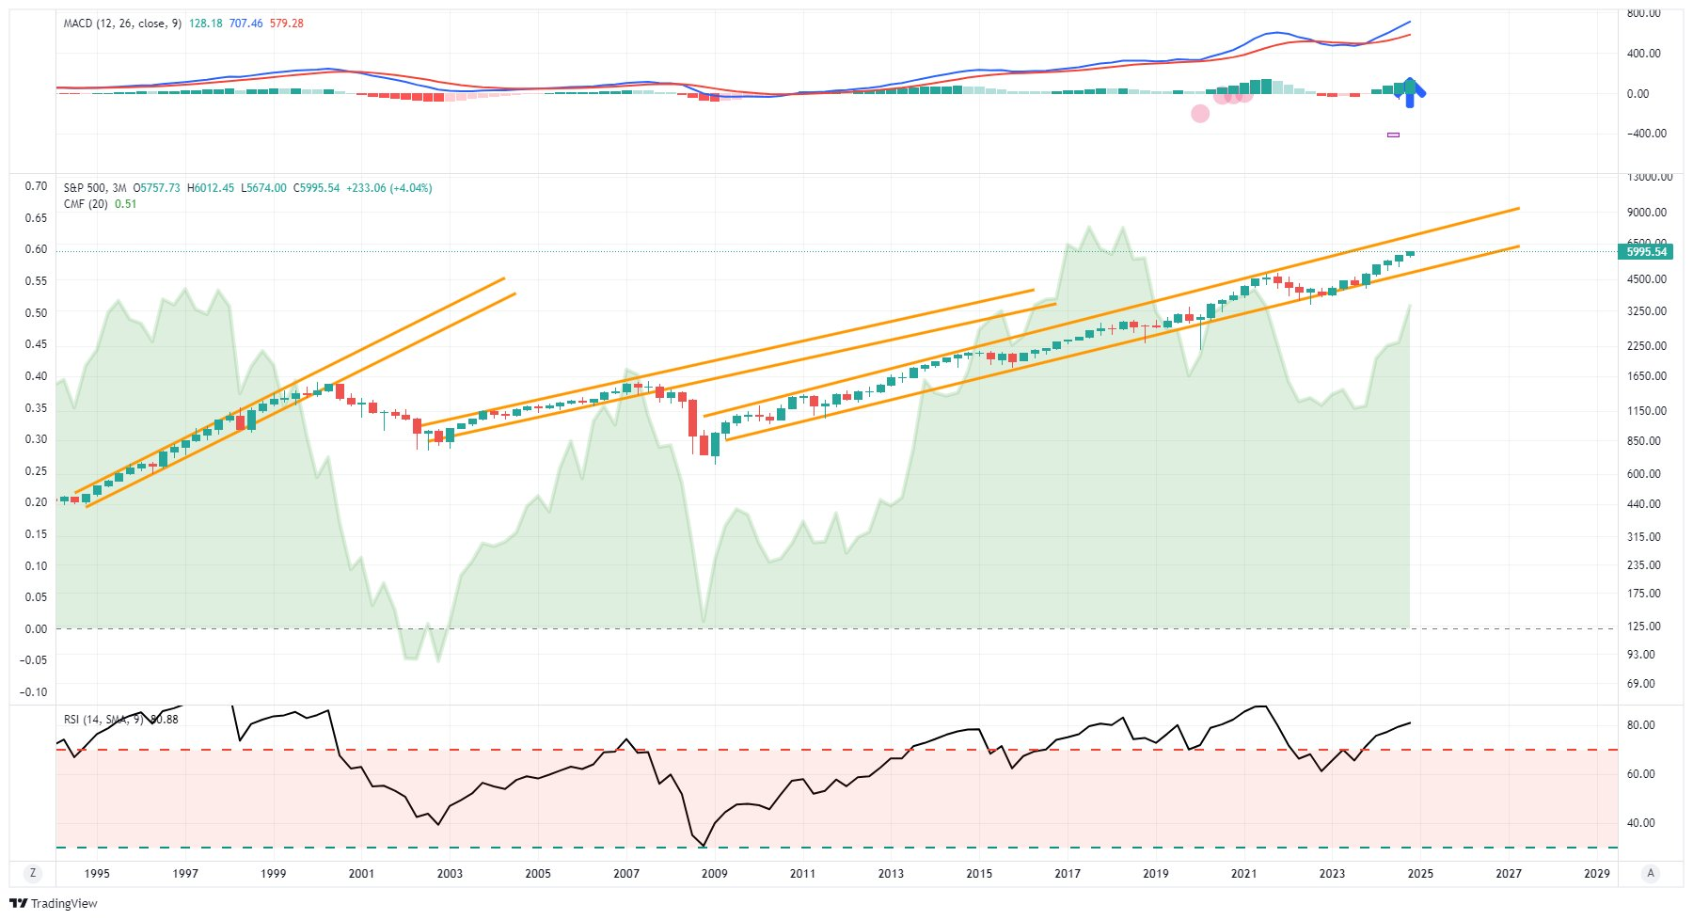The width and height of the screenshot is (1693, 920).
Task: Click the close price C5995.54
Action: (x=316, y=188)
